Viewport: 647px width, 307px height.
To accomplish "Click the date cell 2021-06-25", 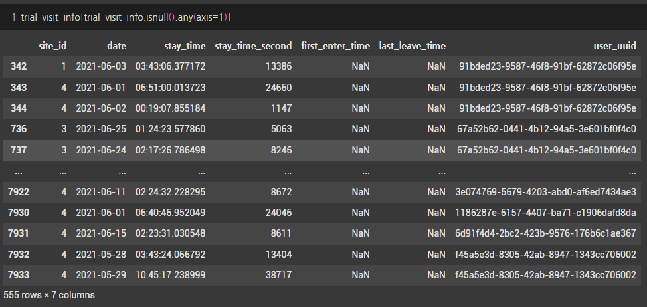I will click(x=101, y=129).
